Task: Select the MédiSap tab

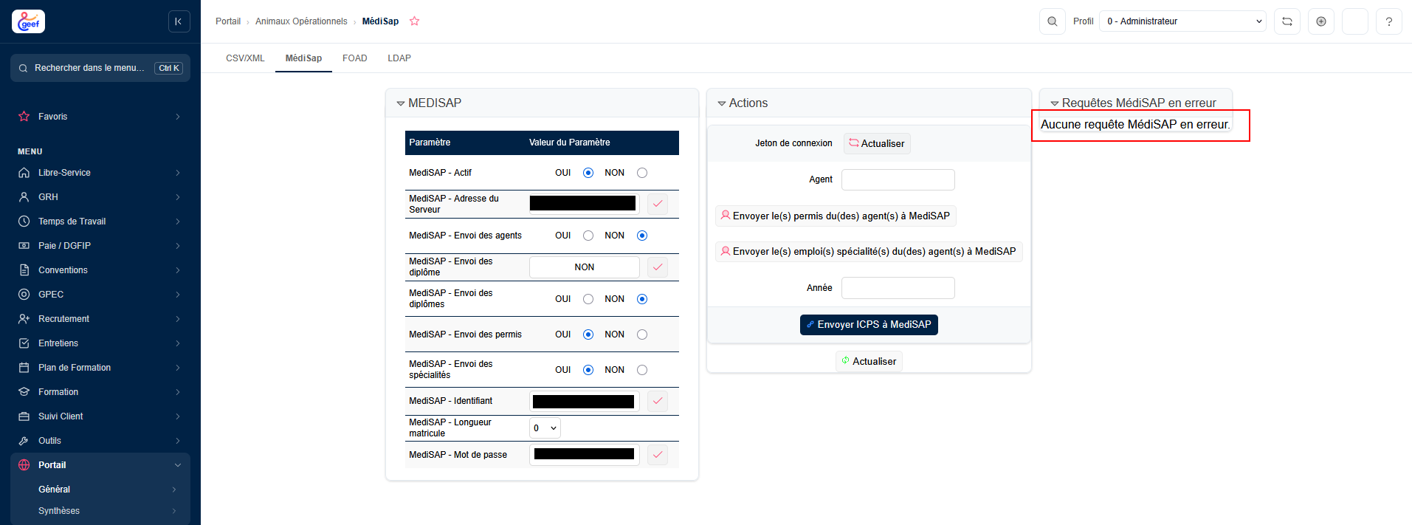Action: click(303, 58)
